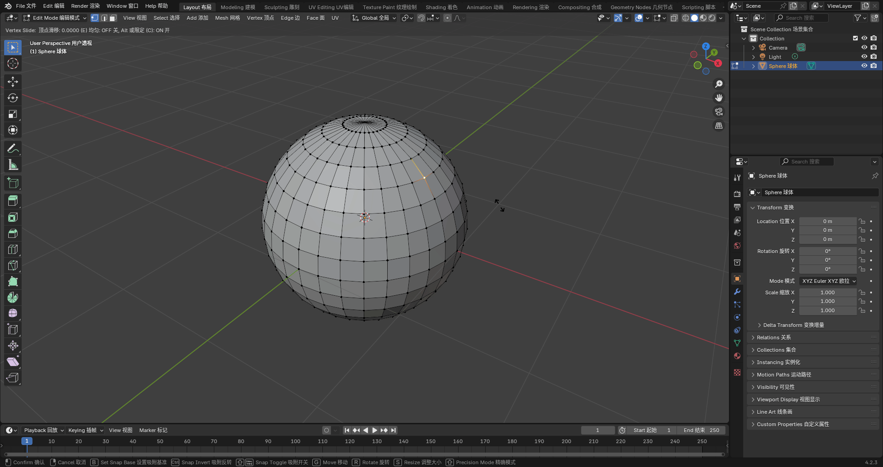883x467 pixels.
Task: Click the Modifiers wrench properties tab
Action: click(737, 292)
